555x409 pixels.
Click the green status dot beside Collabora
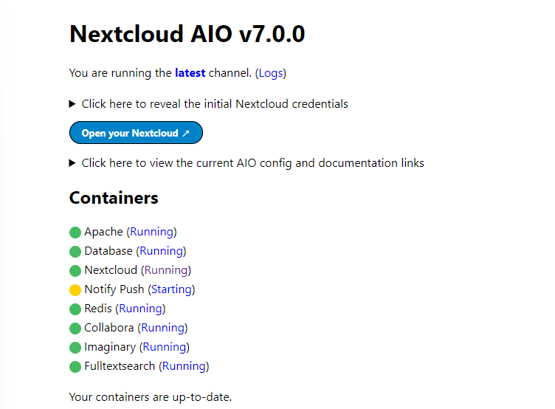[75, 329]
